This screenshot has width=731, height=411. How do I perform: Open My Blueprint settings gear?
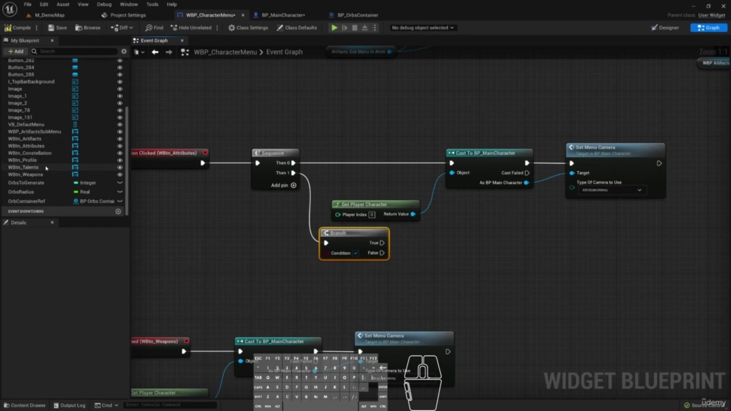point(124,51)
